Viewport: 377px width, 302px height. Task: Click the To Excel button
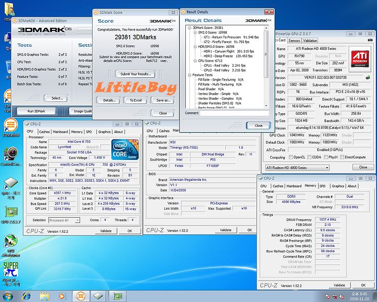pos(136,100)
